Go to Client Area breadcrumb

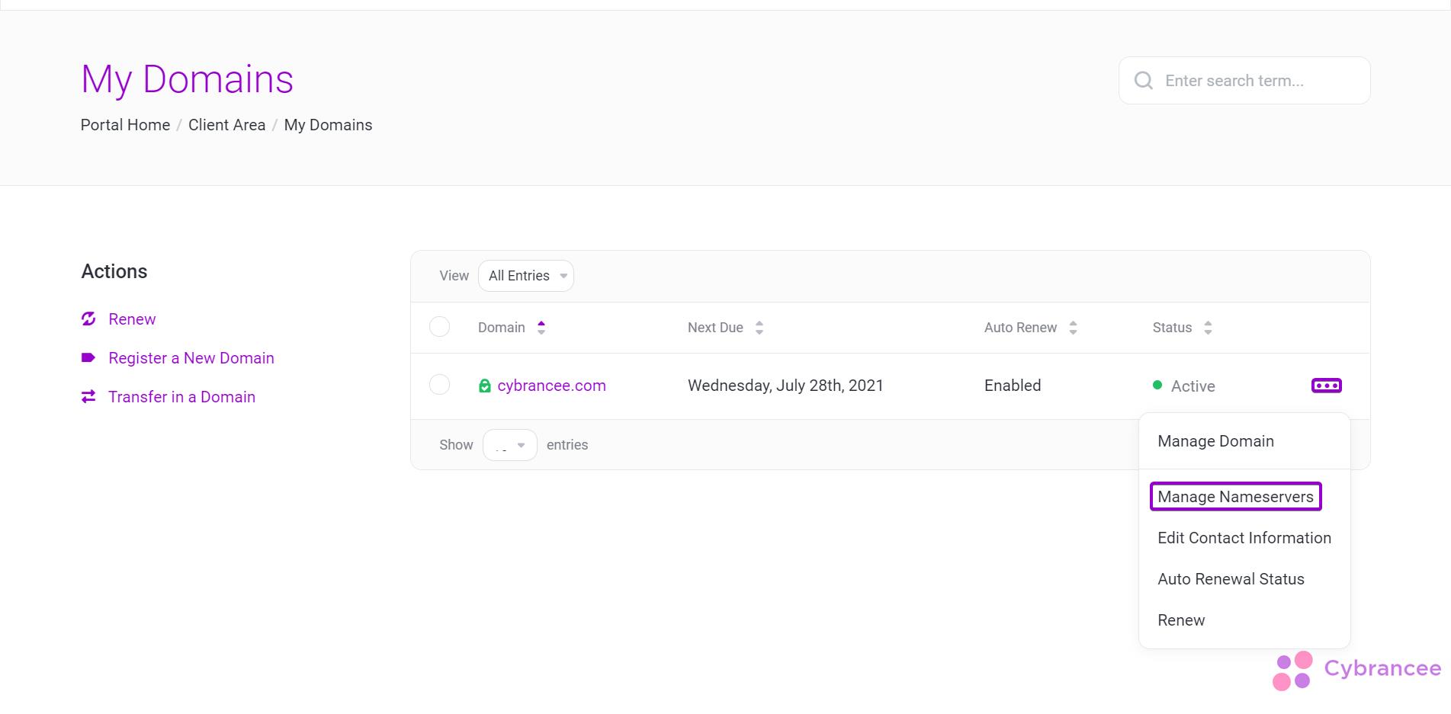tap(226, 125)
